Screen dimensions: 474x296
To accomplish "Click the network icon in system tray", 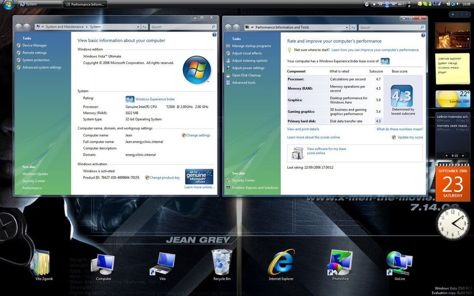I will click(x=454, y=4).
